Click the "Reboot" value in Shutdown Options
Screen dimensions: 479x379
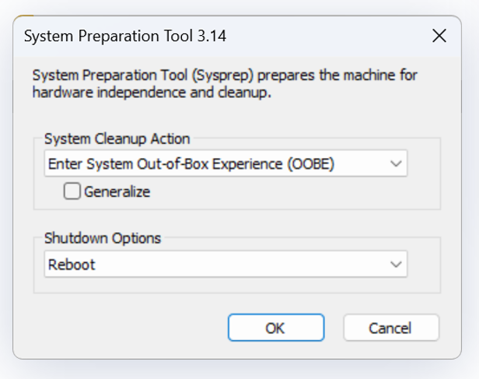[72, 265]
